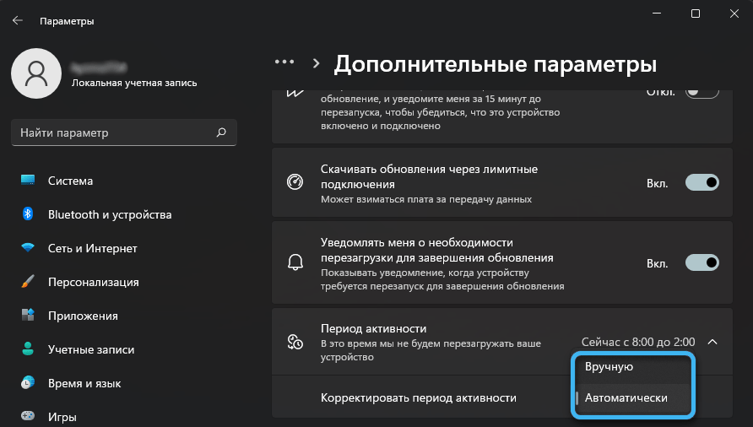Turn off restart notification toggle
753x427 pixels.
pyautogui.click(x=702, y=262)
